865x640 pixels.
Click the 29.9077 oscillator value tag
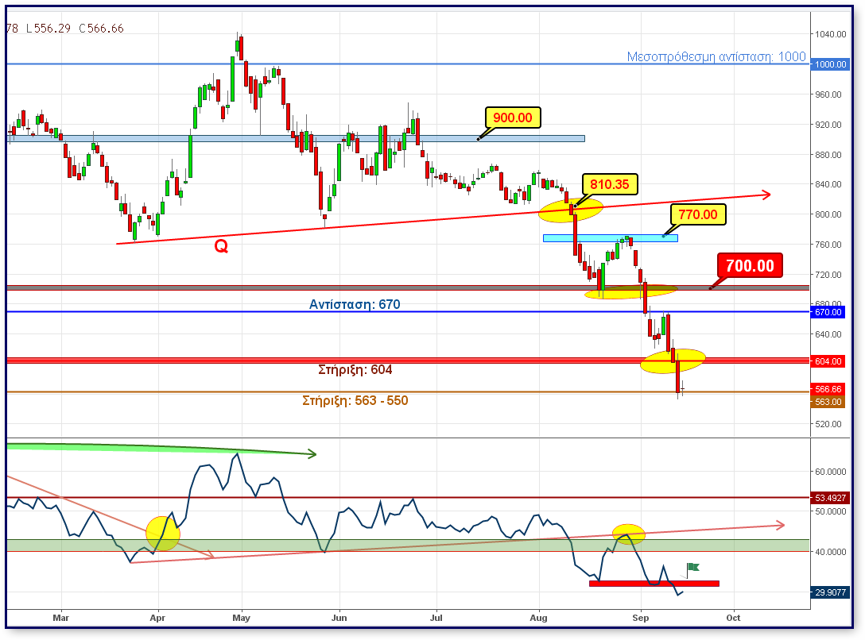pos(830,592)
